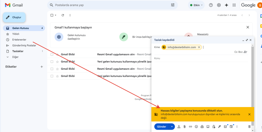
Task: Toggle confidential mode lock icon
Action: click(214, 127)
